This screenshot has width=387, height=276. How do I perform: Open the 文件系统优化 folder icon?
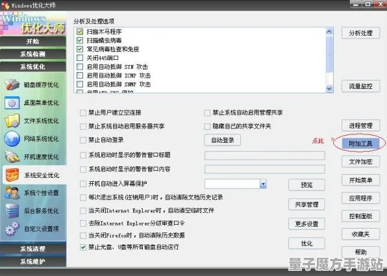point(12,121)
